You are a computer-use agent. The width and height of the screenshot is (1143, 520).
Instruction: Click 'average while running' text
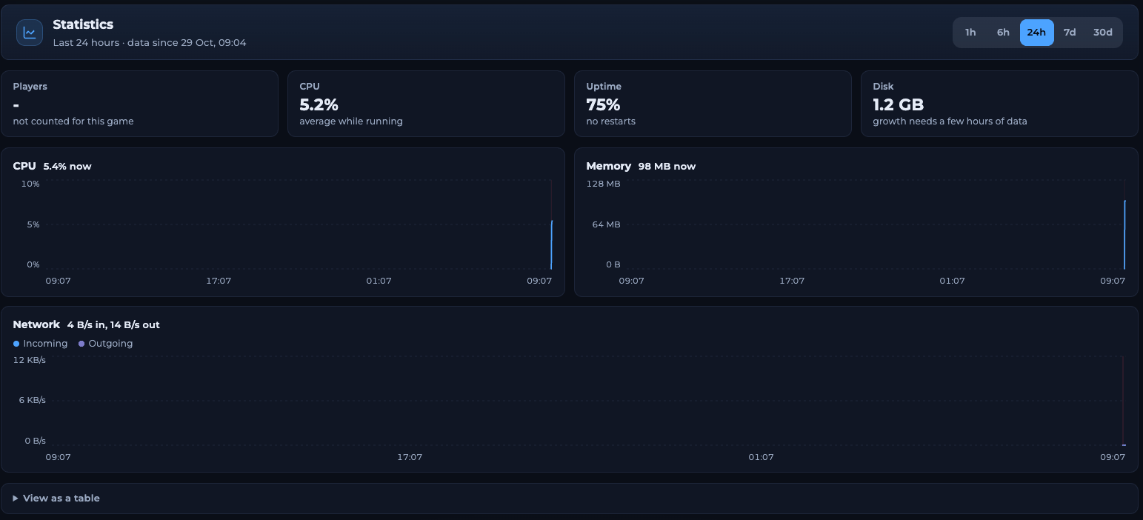pyautogui.click(x=351, y=121)
